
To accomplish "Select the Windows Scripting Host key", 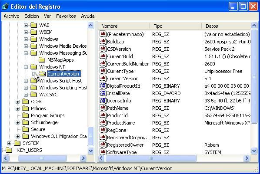I will tap(63, 88).
